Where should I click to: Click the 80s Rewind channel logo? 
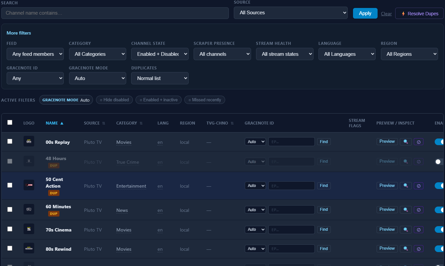click(x=29, y=248)
